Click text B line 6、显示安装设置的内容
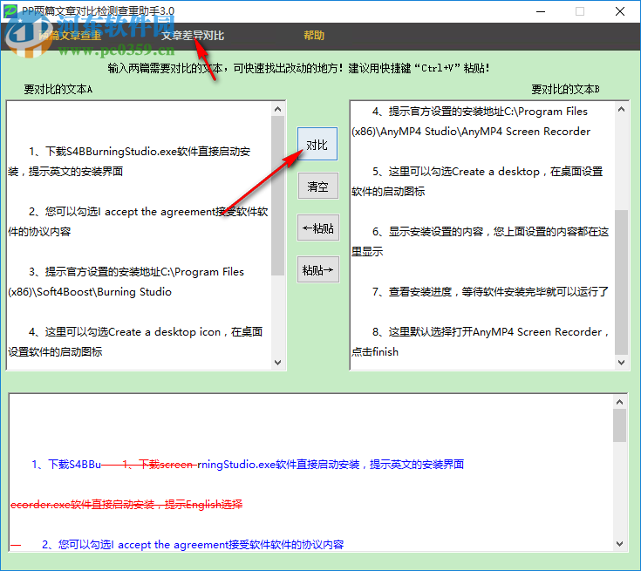The width and height of the screenshot is (641, 571). 490,232
